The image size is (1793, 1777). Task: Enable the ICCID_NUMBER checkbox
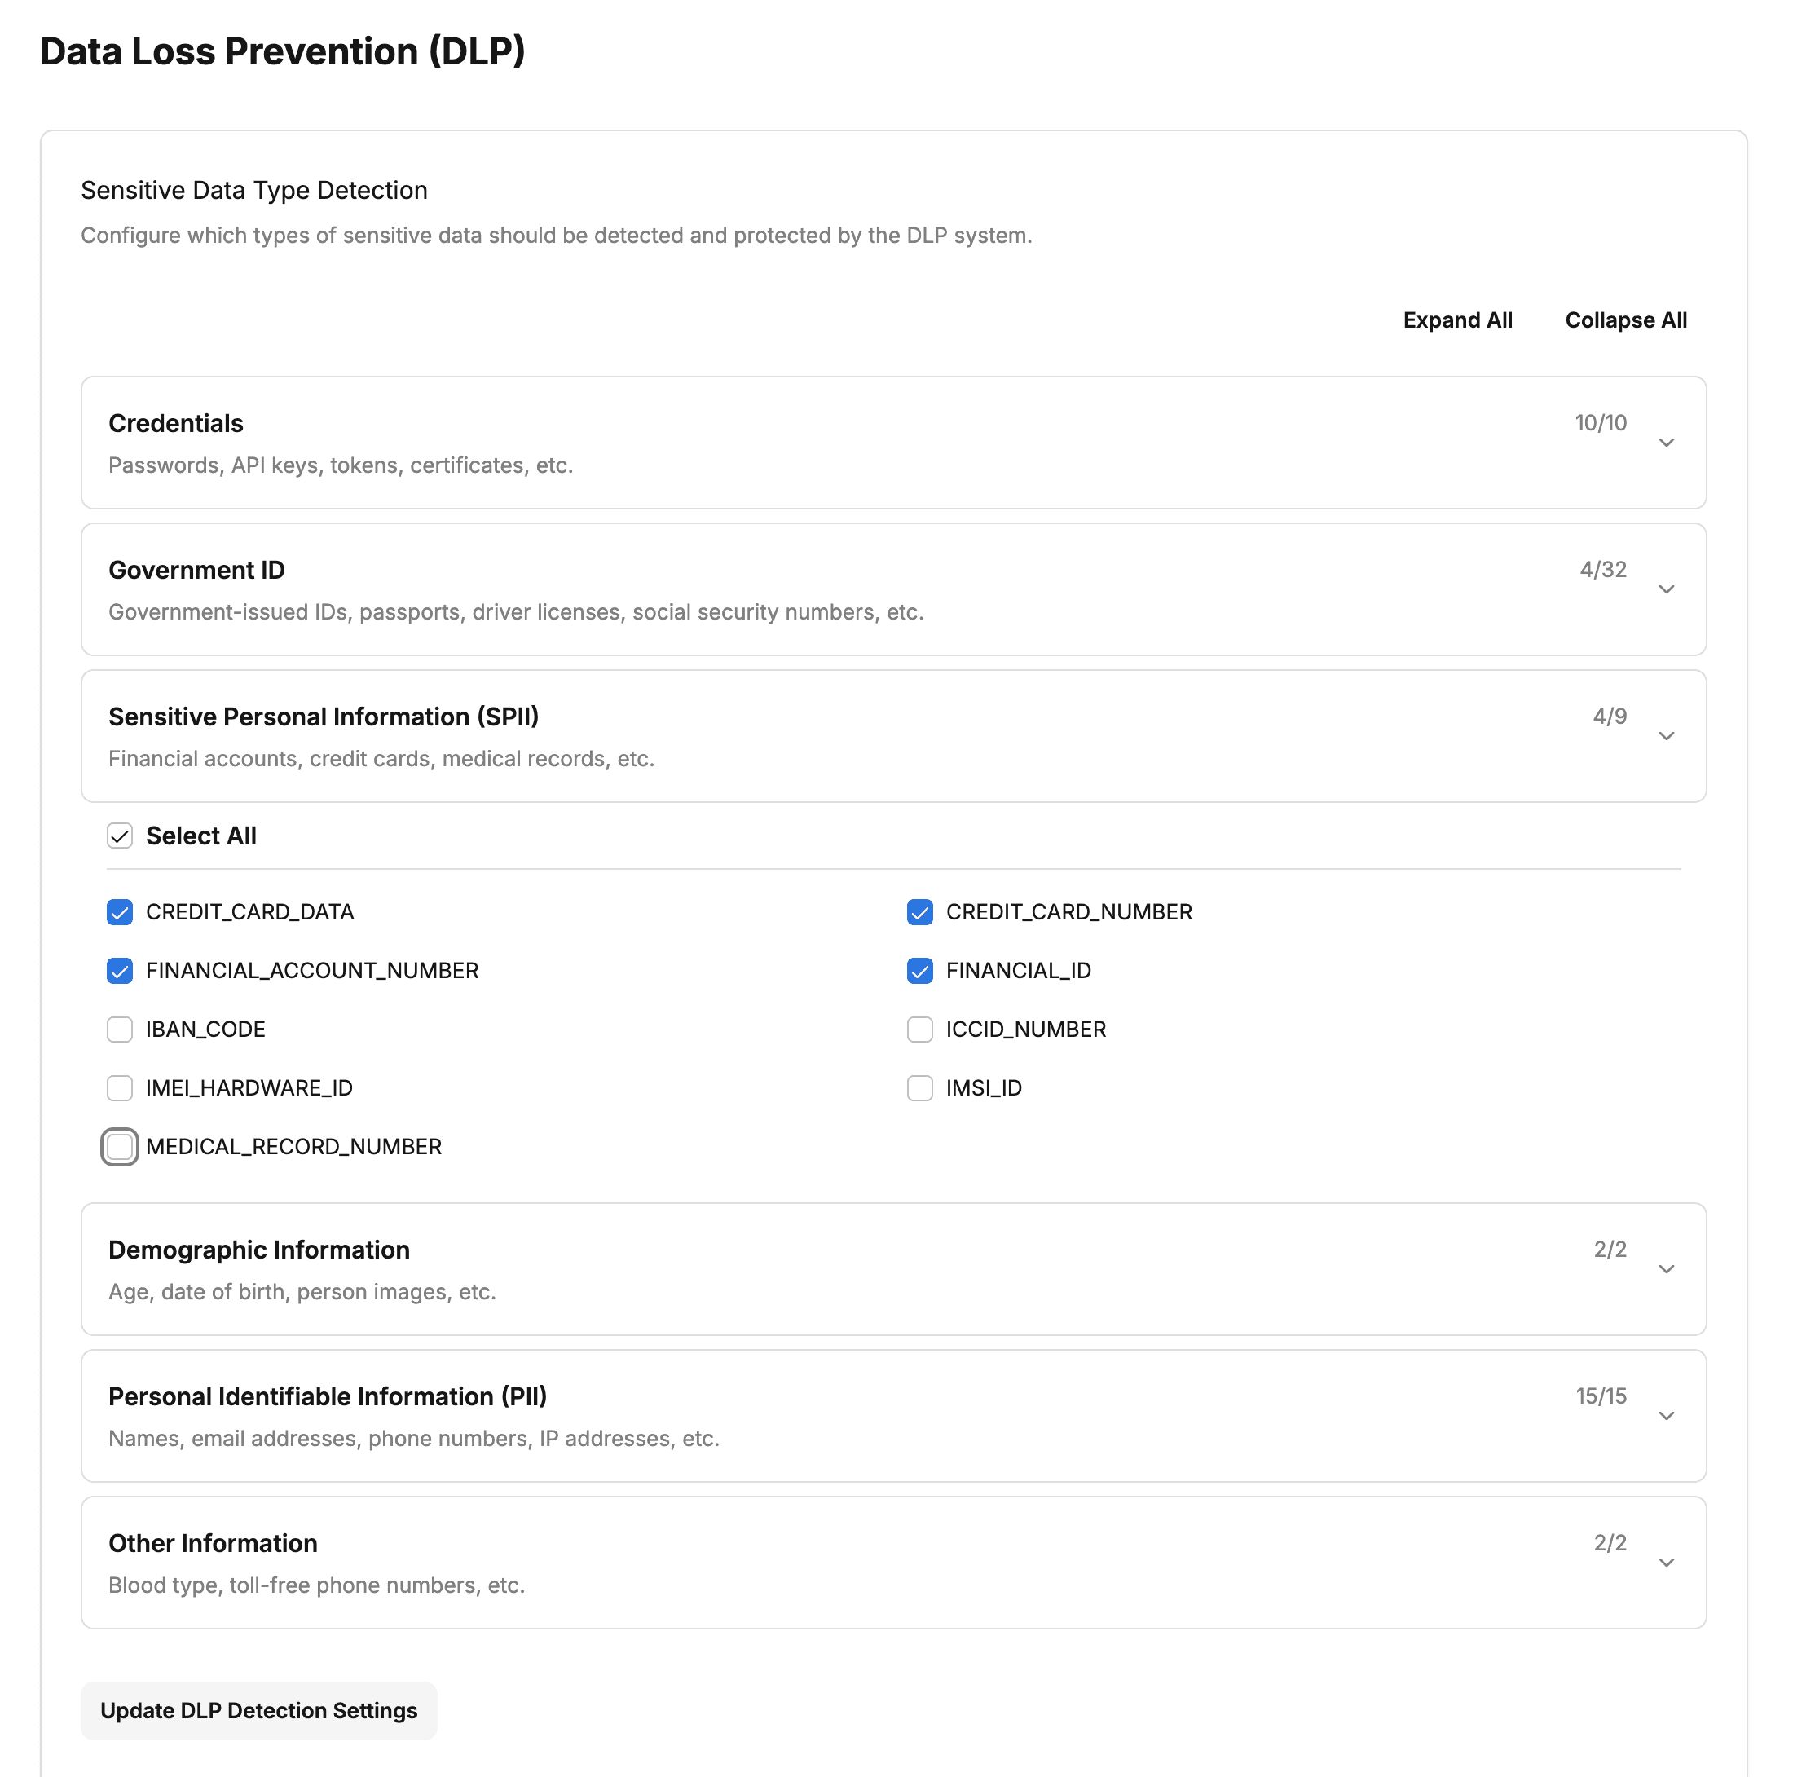pos(919,1029)
